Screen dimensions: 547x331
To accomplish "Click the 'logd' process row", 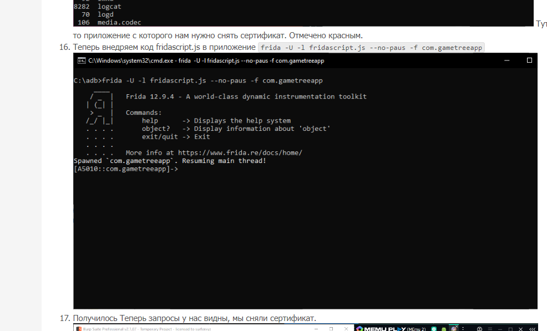I will pos(98,14).
